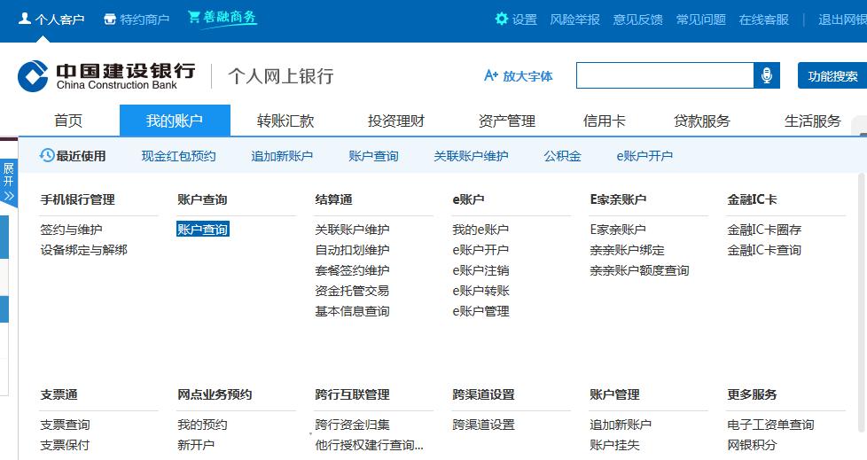867x460 pixels.
Task: Open 资金托管交易 link
Action: (x=352, y=291)
